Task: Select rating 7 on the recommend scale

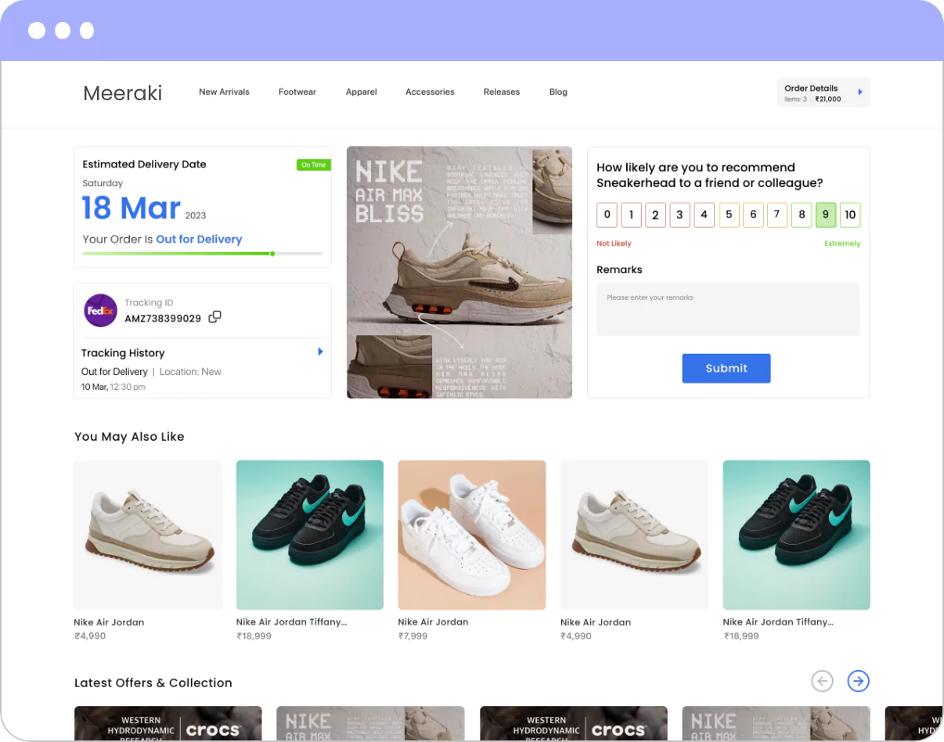Action: tap(777, 214)
